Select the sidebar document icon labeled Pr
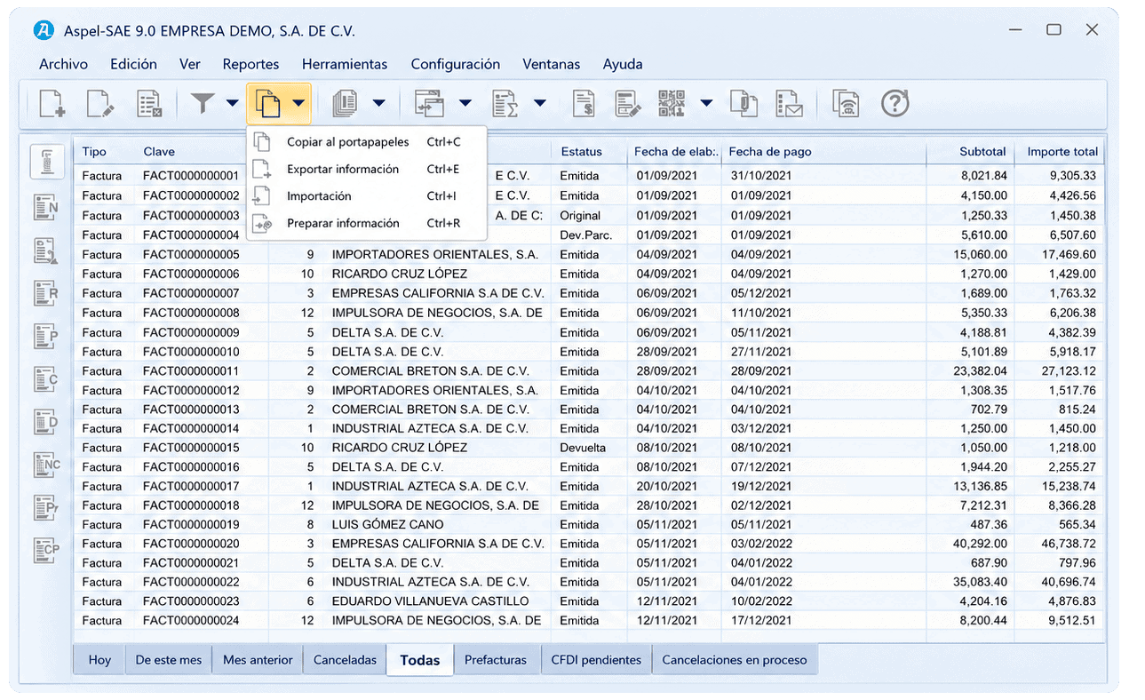This screenshot has height=700, width=1145. 46,507
